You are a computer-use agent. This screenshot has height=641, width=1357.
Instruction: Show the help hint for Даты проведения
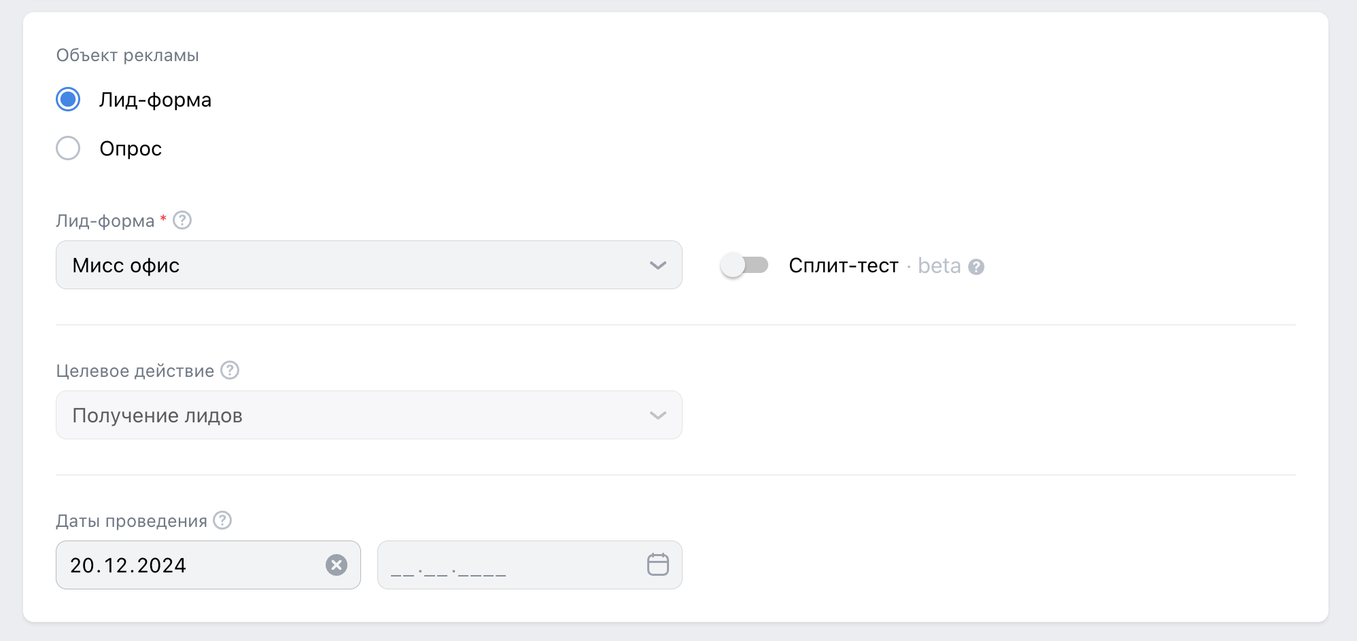point(222,521)
